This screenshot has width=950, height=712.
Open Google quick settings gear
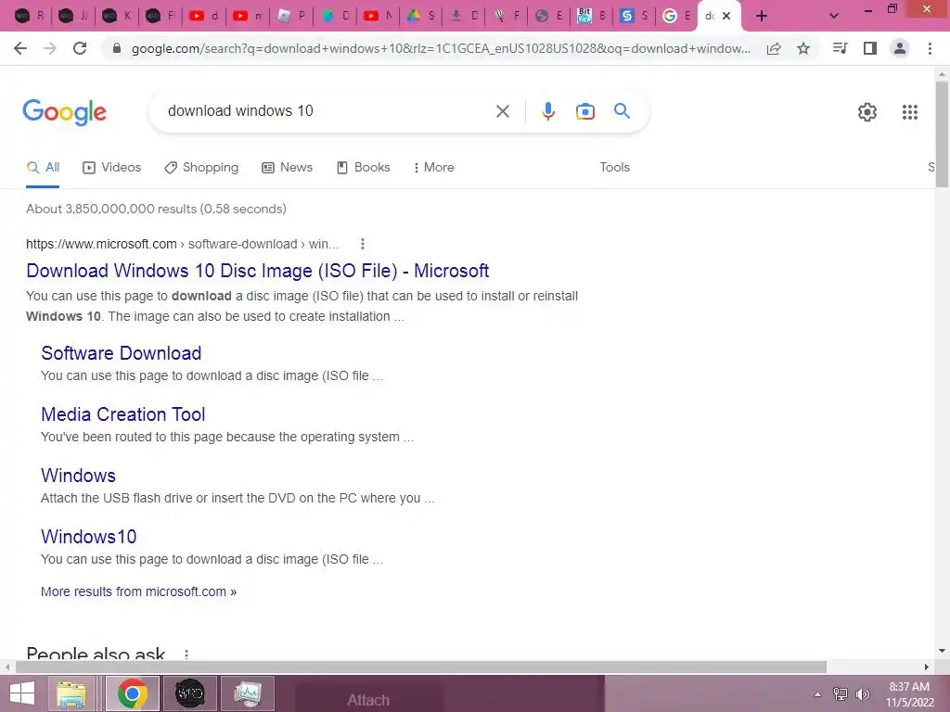[x=867, y=112]
